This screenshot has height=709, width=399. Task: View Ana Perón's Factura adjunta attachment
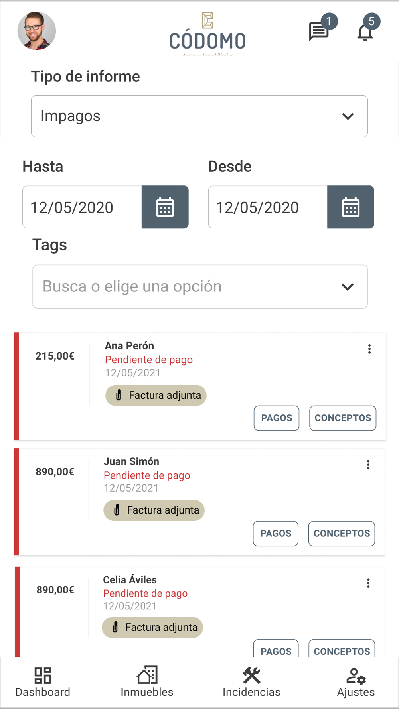[156, 395]
